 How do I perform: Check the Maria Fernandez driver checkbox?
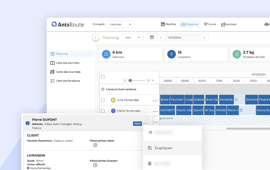tap(103, 111)
